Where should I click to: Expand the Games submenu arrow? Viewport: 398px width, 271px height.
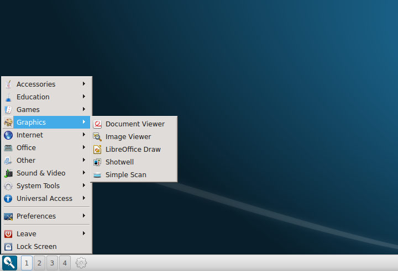point(84,109)
